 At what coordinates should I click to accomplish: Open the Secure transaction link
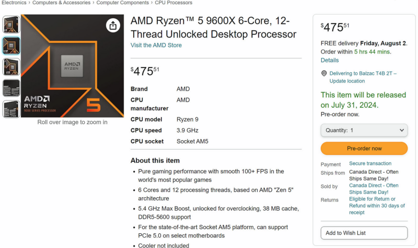[x=370, y=164]
